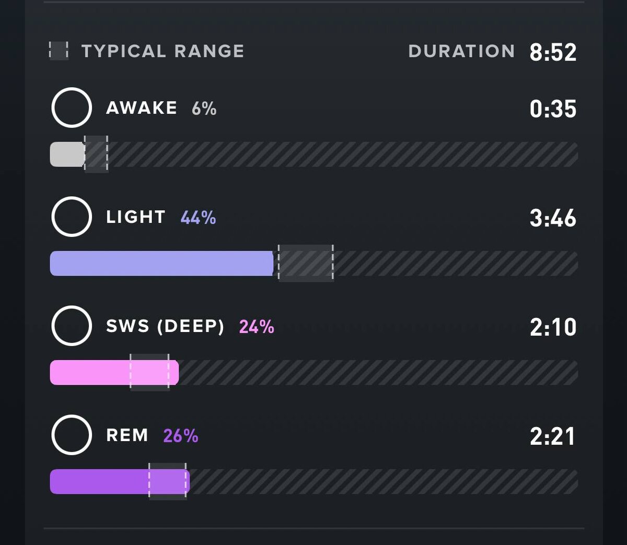Click the Light 3:46 time value

tap(553, 218)
